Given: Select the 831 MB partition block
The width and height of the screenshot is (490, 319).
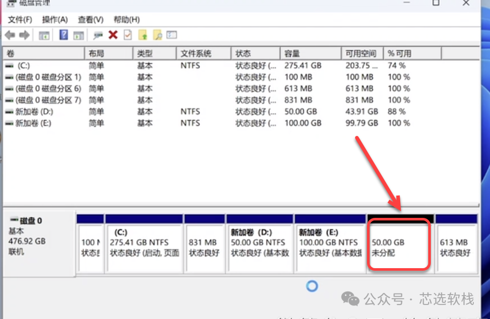Looking at the screenshot, I should pos(205,243).
